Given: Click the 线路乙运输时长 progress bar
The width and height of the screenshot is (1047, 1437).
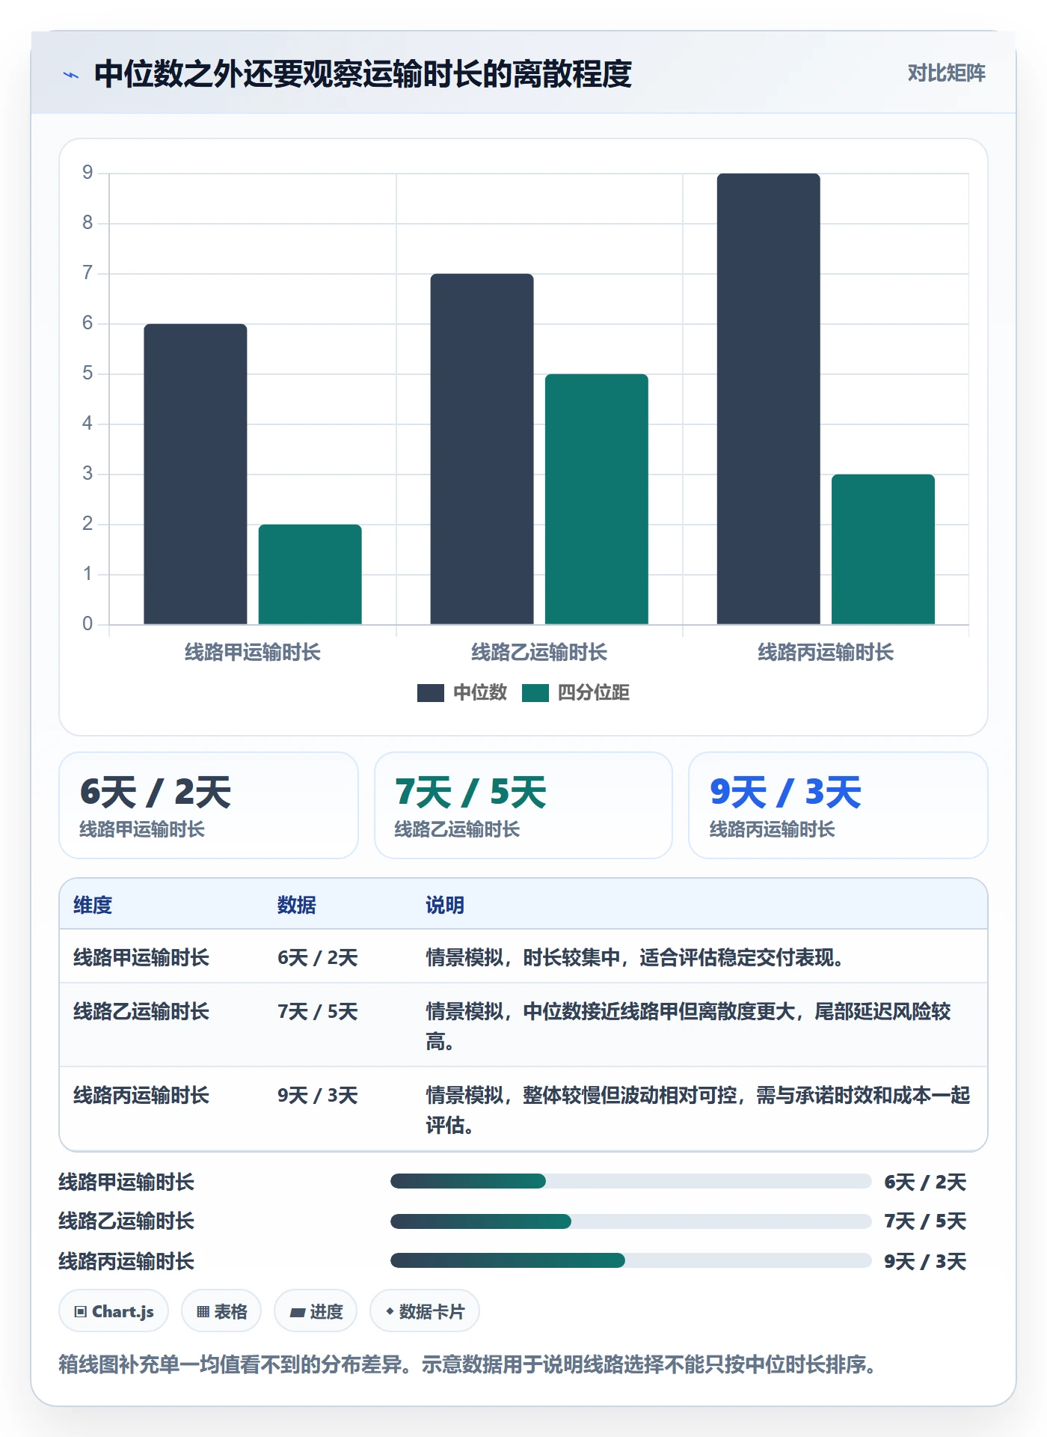Looking at the screenshot, I should pos(630,1221).
